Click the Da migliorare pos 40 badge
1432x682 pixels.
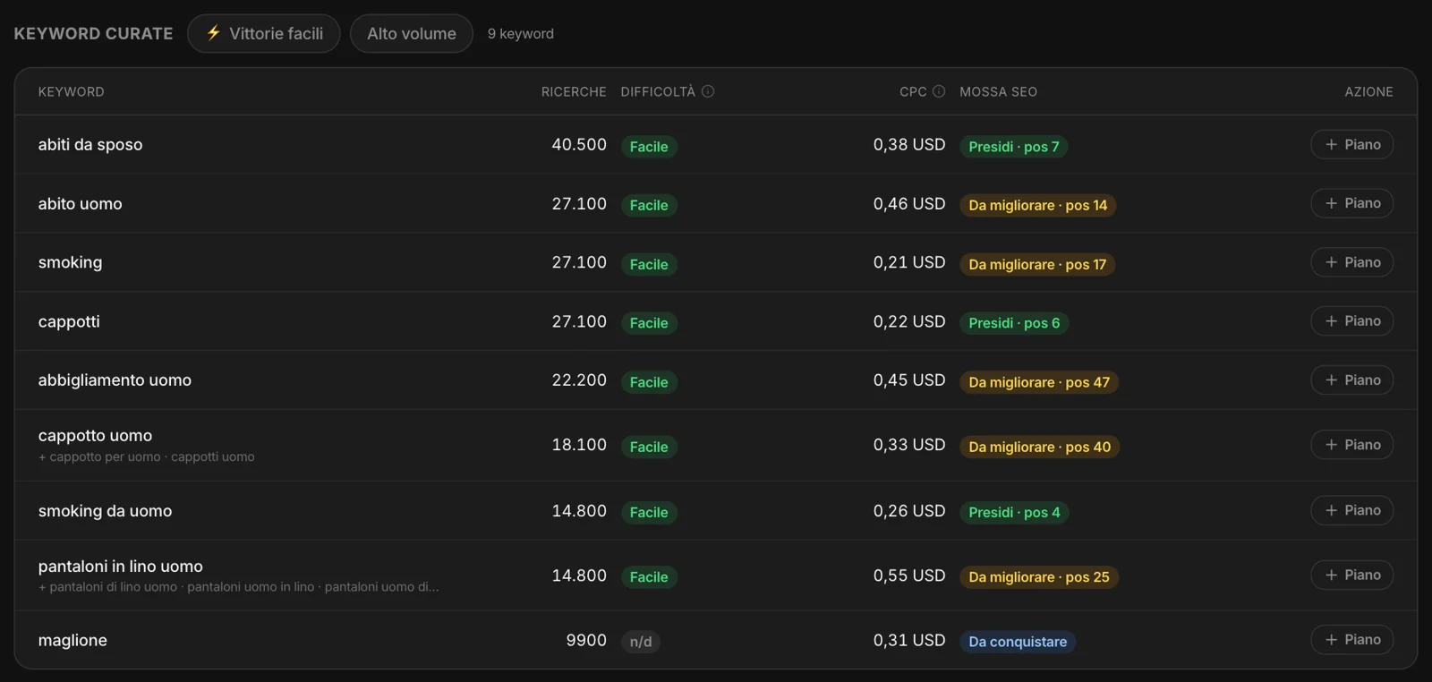(1040, 447)
